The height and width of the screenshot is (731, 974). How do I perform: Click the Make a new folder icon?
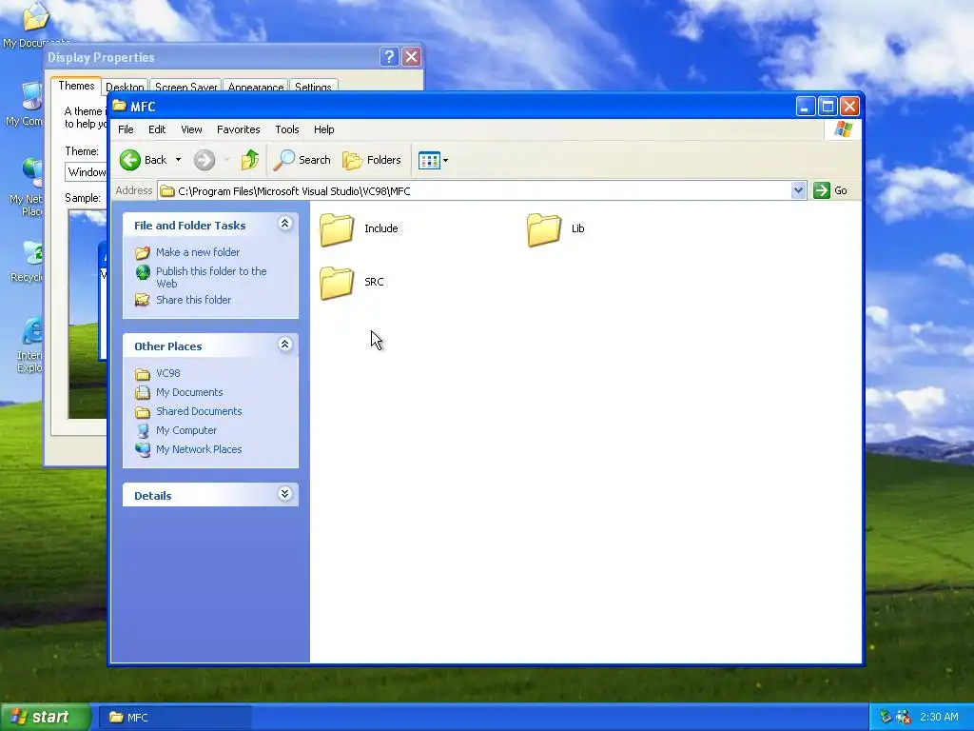pos(143,252)
